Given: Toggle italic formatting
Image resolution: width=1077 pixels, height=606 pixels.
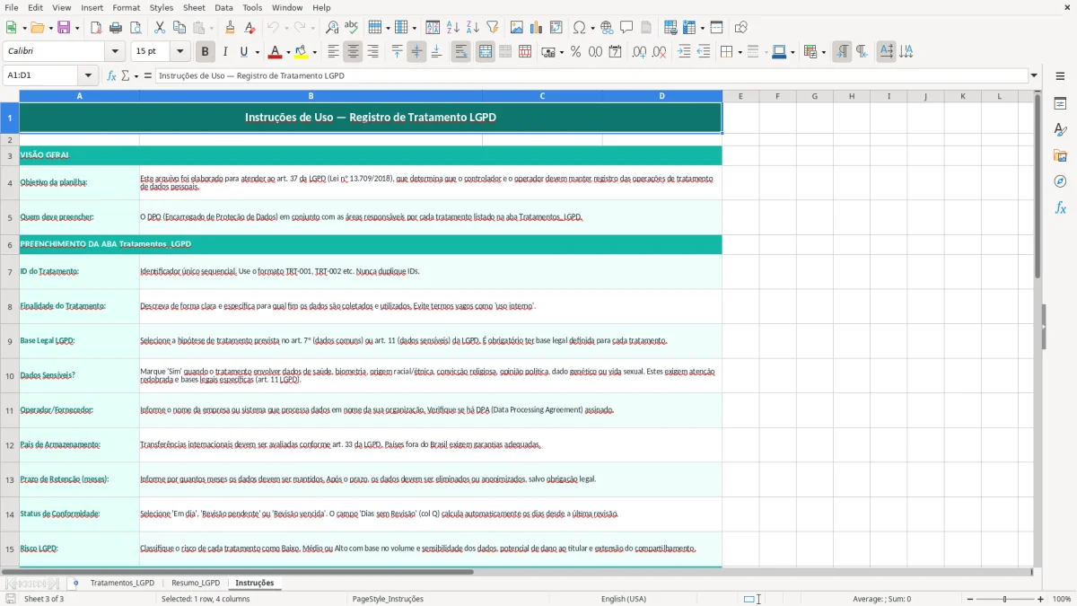Looking at the screenshot, I should pos(225,52).
